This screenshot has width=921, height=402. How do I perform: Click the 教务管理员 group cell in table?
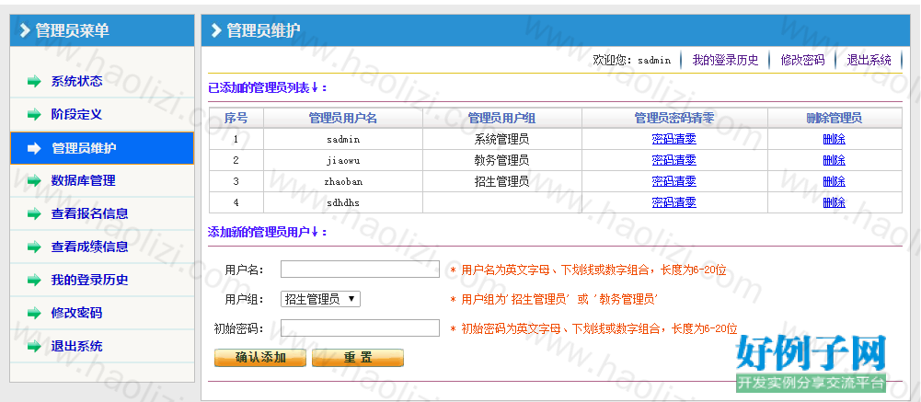501,160
